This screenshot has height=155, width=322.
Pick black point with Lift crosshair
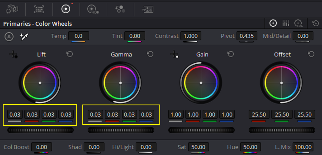click(x=13, y=54)
